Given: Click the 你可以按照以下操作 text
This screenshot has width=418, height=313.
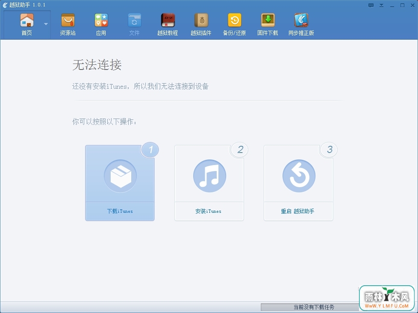Looking at the screenshot, I should [104, 122].
